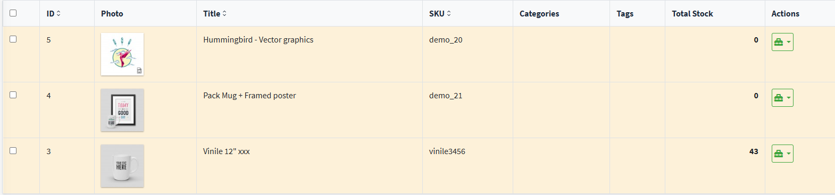Screen dimensions: 835x195
Task: Click the save icon on Hummingbird thumbnail
Action: 139,71
